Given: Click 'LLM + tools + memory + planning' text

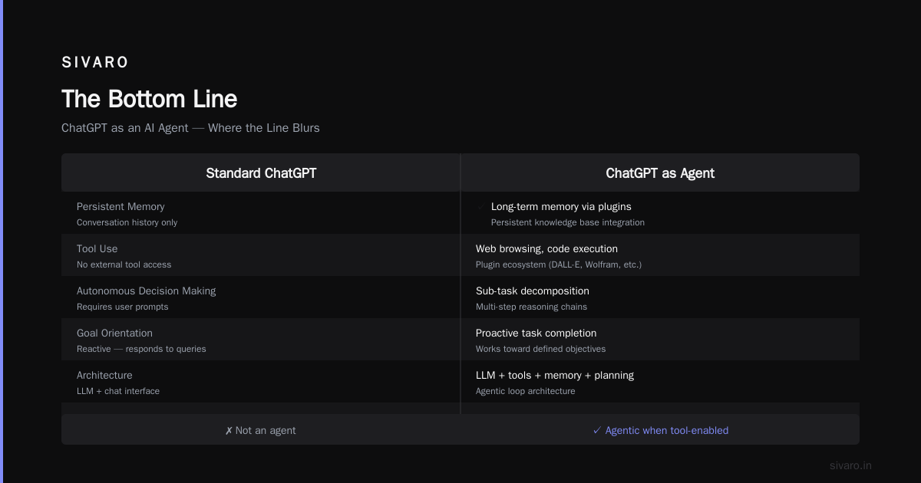Looking at the screenshot, I should point(555,376).
